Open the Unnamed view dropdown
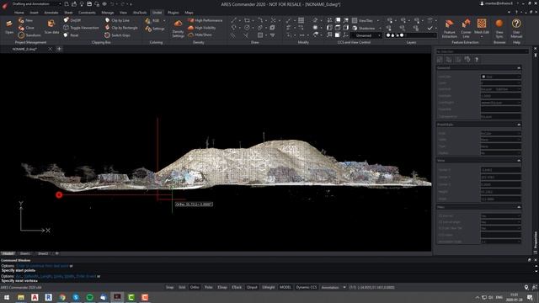 366,35
